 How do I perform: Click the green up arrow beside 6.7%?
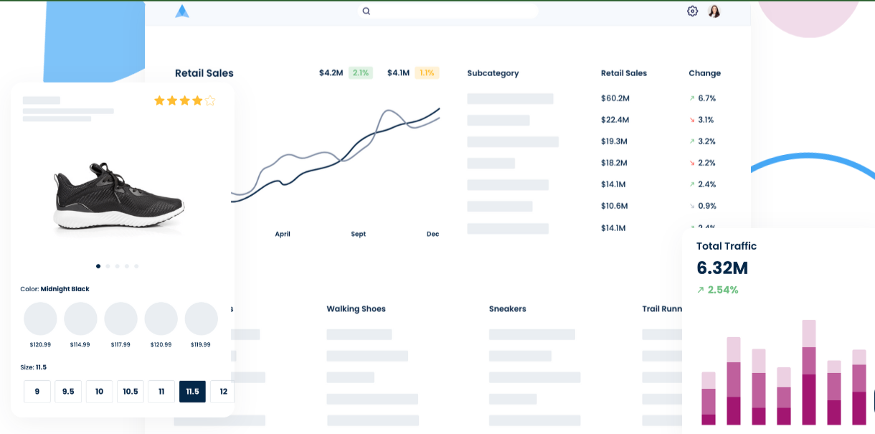692,98
